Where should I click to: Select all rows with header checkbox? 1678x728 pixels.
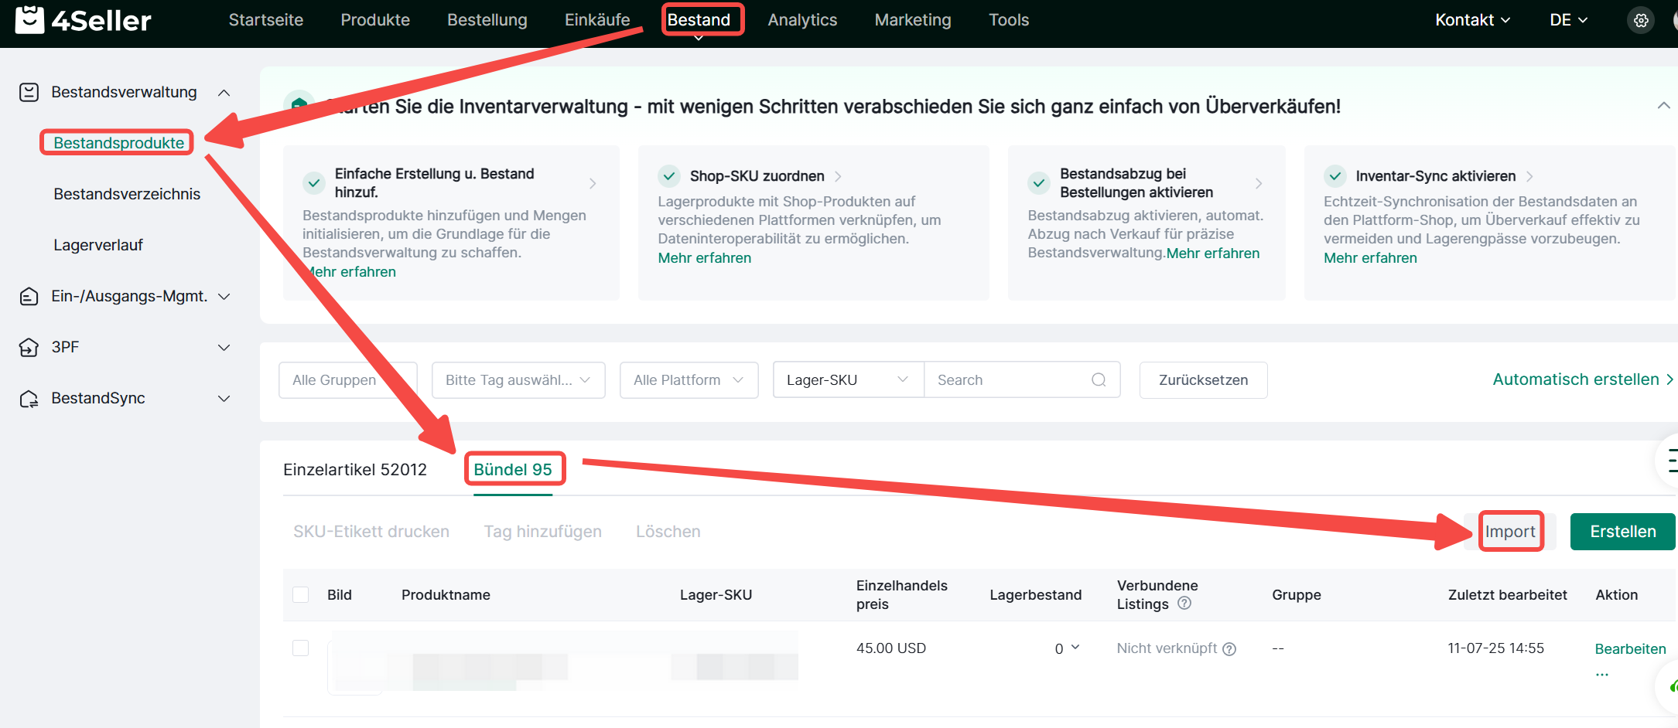coord(301,595)
